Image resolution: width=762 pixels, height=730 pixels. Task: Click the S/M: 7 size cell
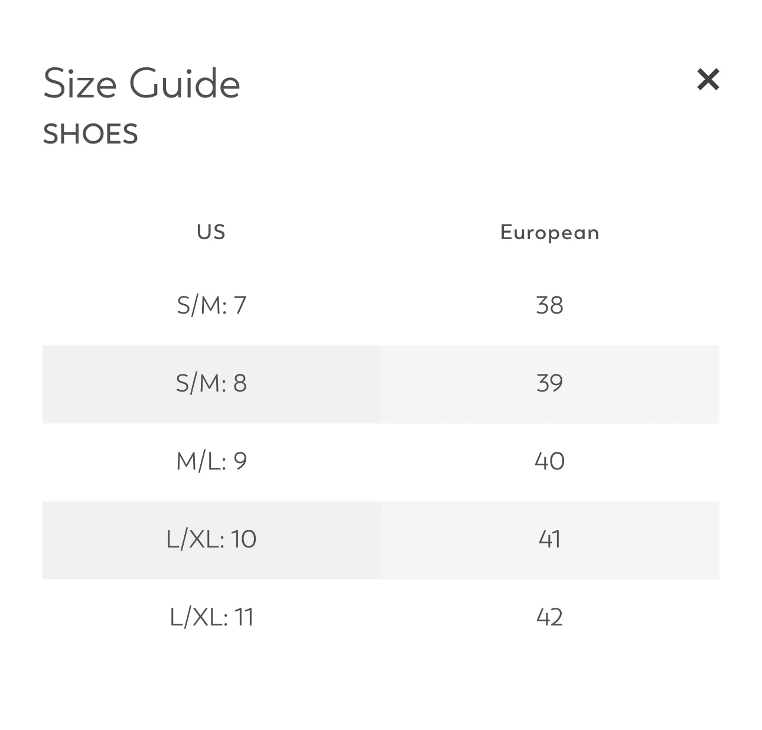(211, 306)
